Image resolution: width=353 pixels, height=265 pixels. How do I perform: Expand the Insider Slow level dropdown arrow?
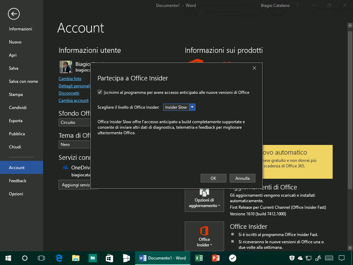(x=192, y=107)
